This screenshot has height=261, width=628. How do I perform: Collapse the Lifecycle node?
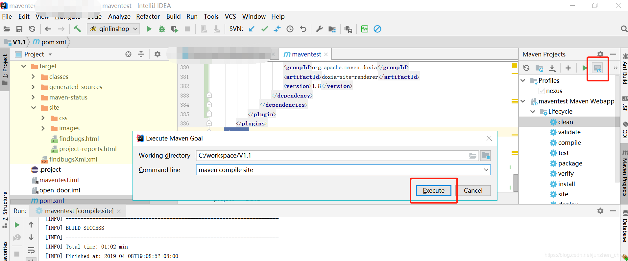tap(533, 112)
